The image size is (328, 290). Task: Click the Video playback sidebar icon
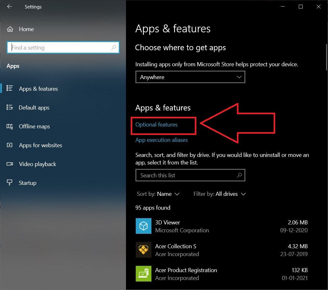pos(10,164)
